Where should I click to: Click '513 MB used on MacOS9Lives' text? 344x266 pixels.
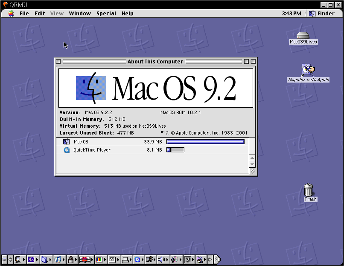pyautogui.click(x=135, y=126)
